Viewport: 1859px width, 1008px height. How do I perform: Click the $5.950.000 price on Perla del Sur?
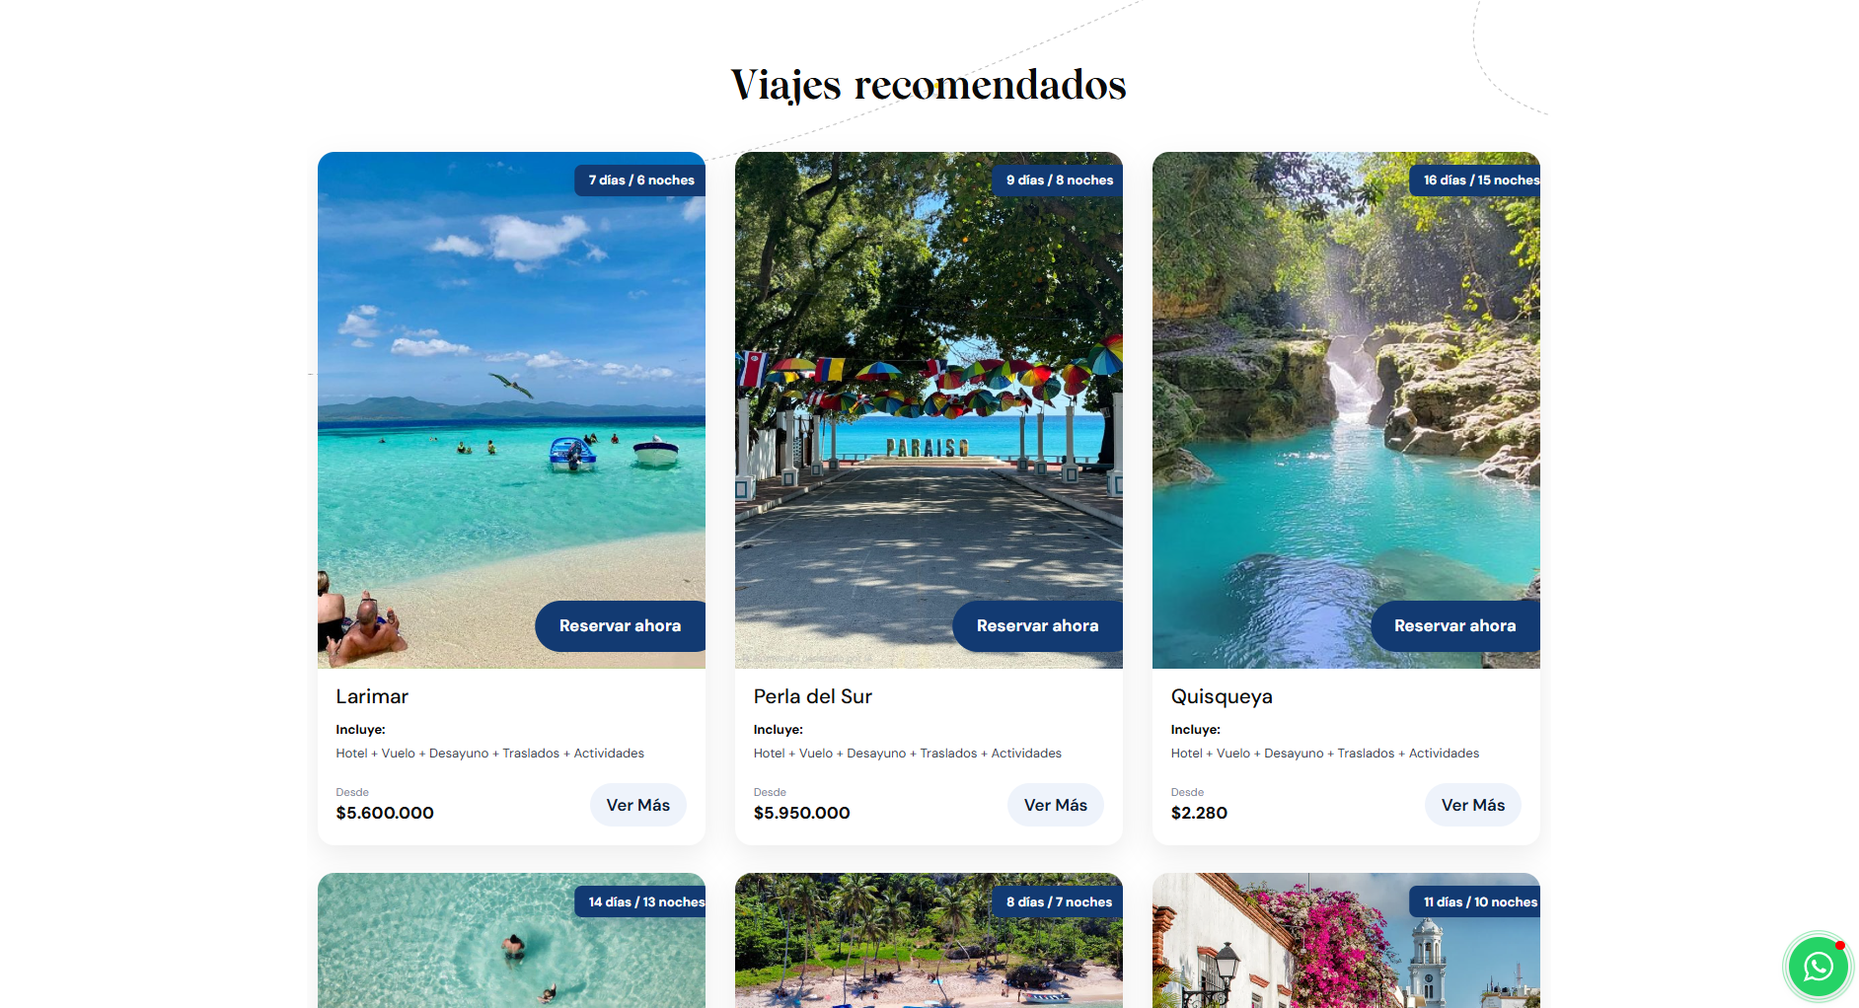[x=801, y=813]
